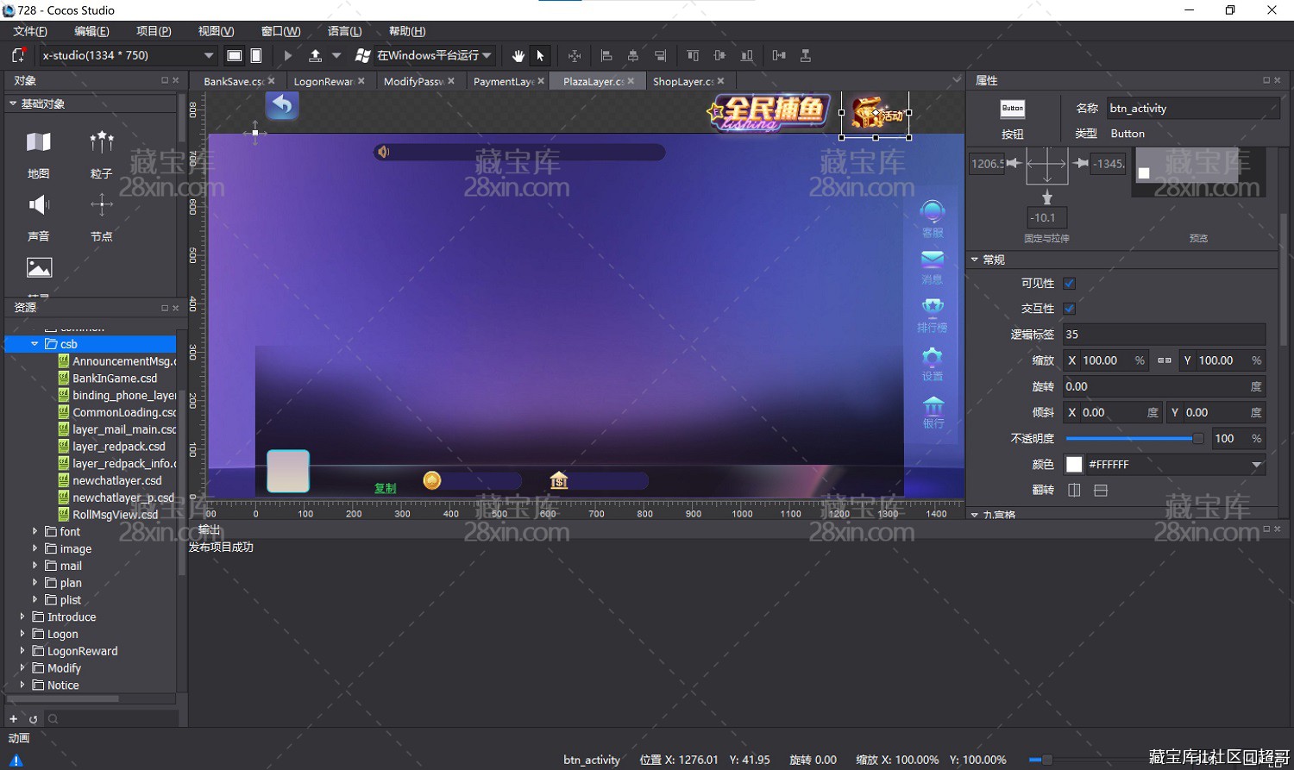Expand the font folder
1294x770 pixels.
point(35,531)
